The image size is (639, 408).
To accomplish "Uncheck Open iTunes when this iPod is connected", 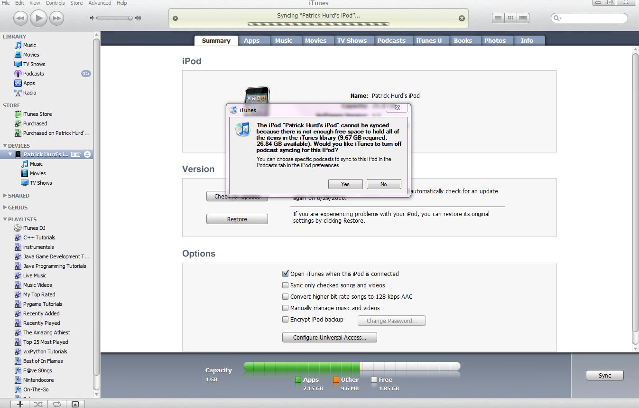I will coord(286,274).
